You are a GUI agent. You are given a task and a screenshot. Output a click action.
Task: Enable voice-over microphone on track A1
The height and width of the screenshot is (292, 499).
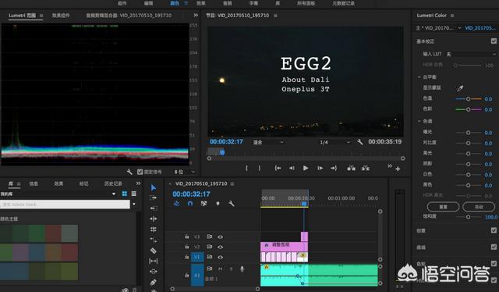(242, 269)
